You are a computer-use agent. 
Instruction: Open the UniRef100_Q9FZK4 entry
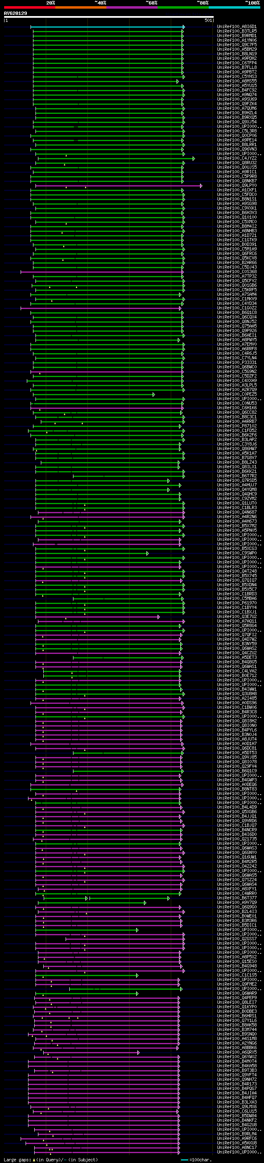[236, 104]
